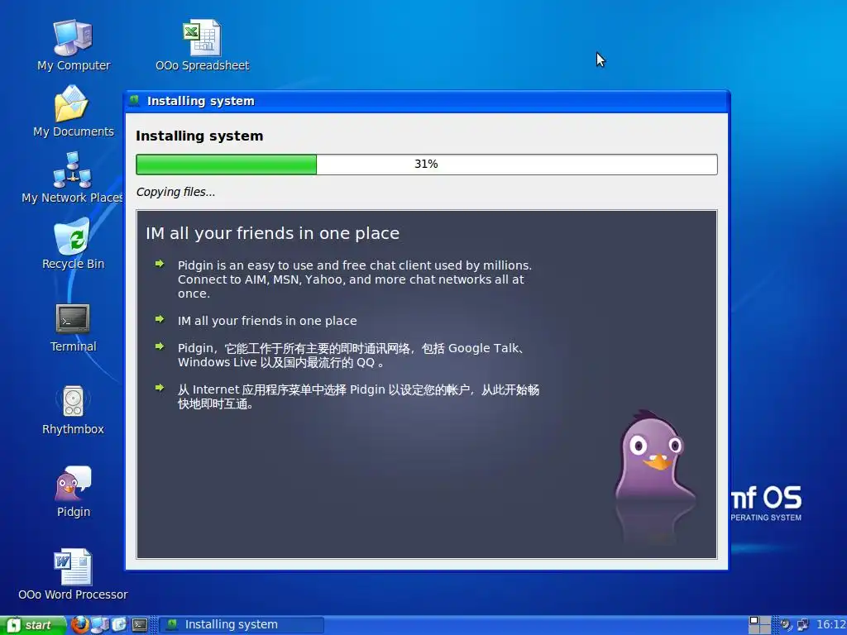Click the 'Installing system' bold heading
This screenshot has height=635, width=847.
coord(199,136)
